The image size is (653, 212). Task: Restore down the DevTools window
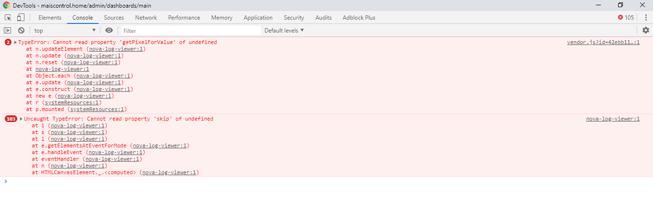click(620, 5)
